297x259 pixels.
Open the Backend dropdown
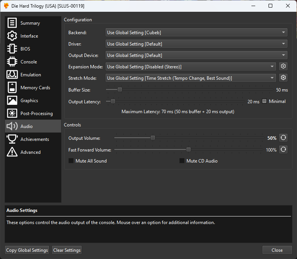click(196, 32)
